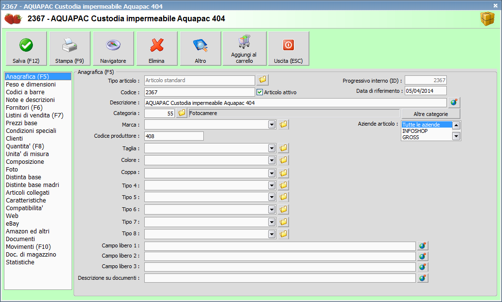Expand the Taglia dropdown

pos(272,148)
